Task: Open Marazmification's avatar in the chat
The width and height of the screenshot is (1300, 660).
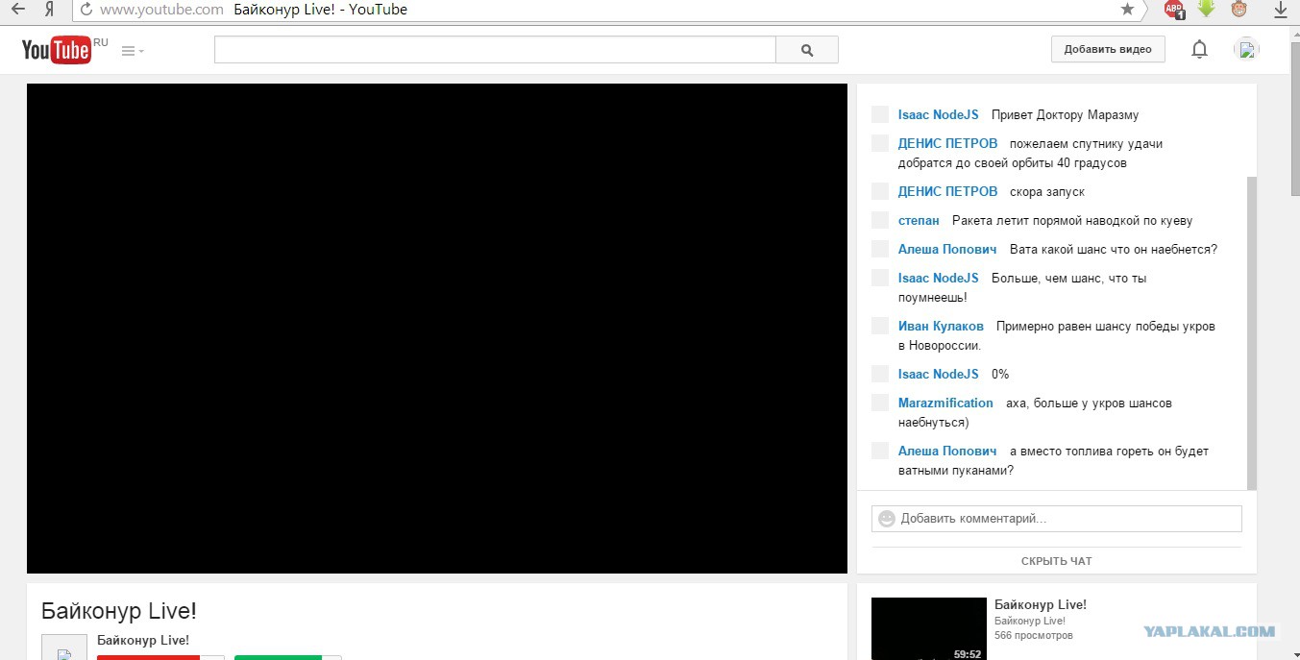Action: pyautogui.click(x=880, y=403)
